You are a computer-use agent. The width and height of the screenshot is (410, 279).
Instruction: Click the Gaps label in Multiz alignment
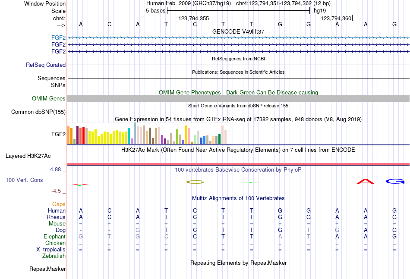click(59, 204)
